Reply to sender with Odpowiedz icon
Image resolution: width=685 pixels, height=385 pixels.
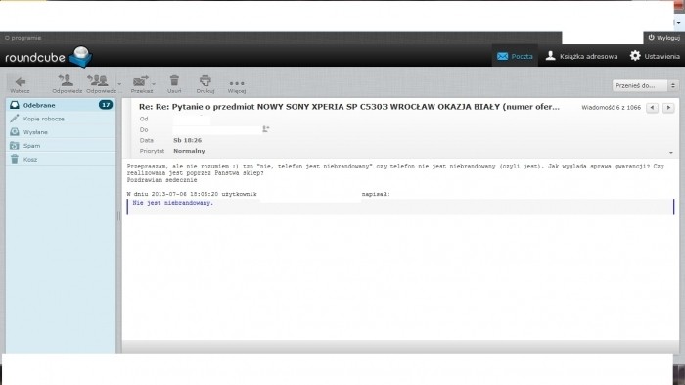(x=67, y=84)
